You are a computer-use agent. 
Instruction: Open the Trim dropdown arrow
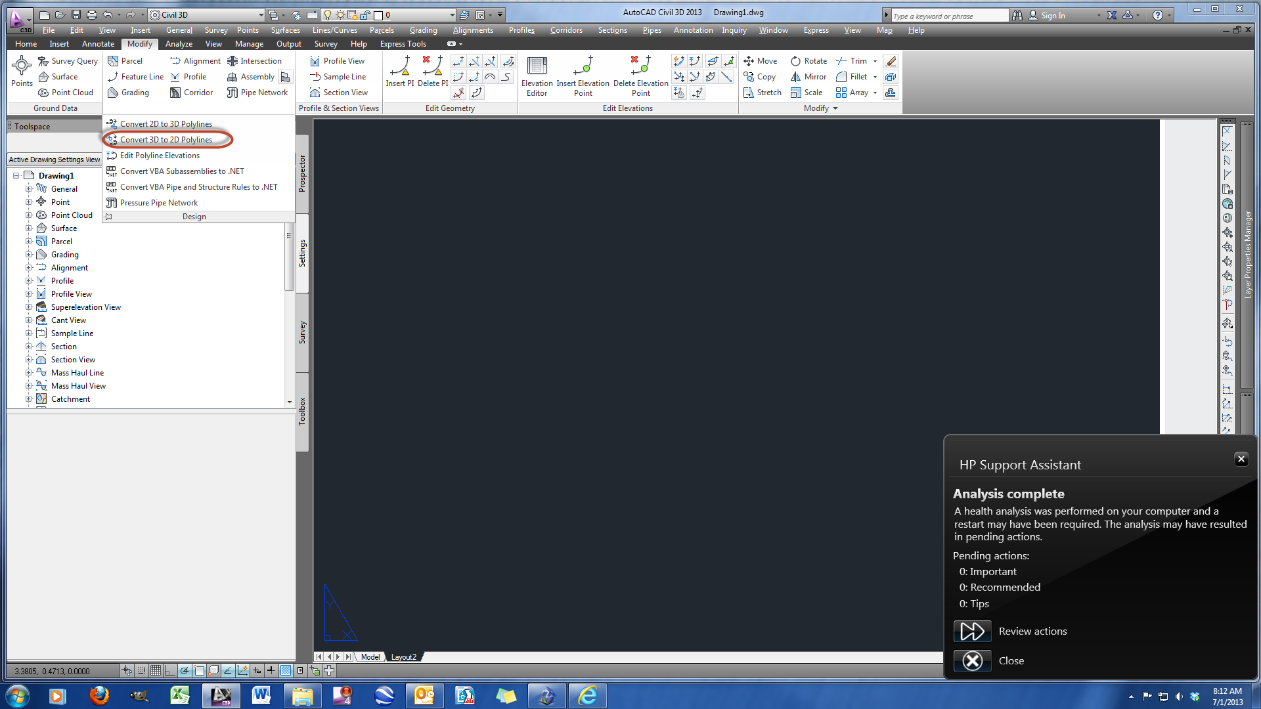pyautogui.click(x=875, y=61)
